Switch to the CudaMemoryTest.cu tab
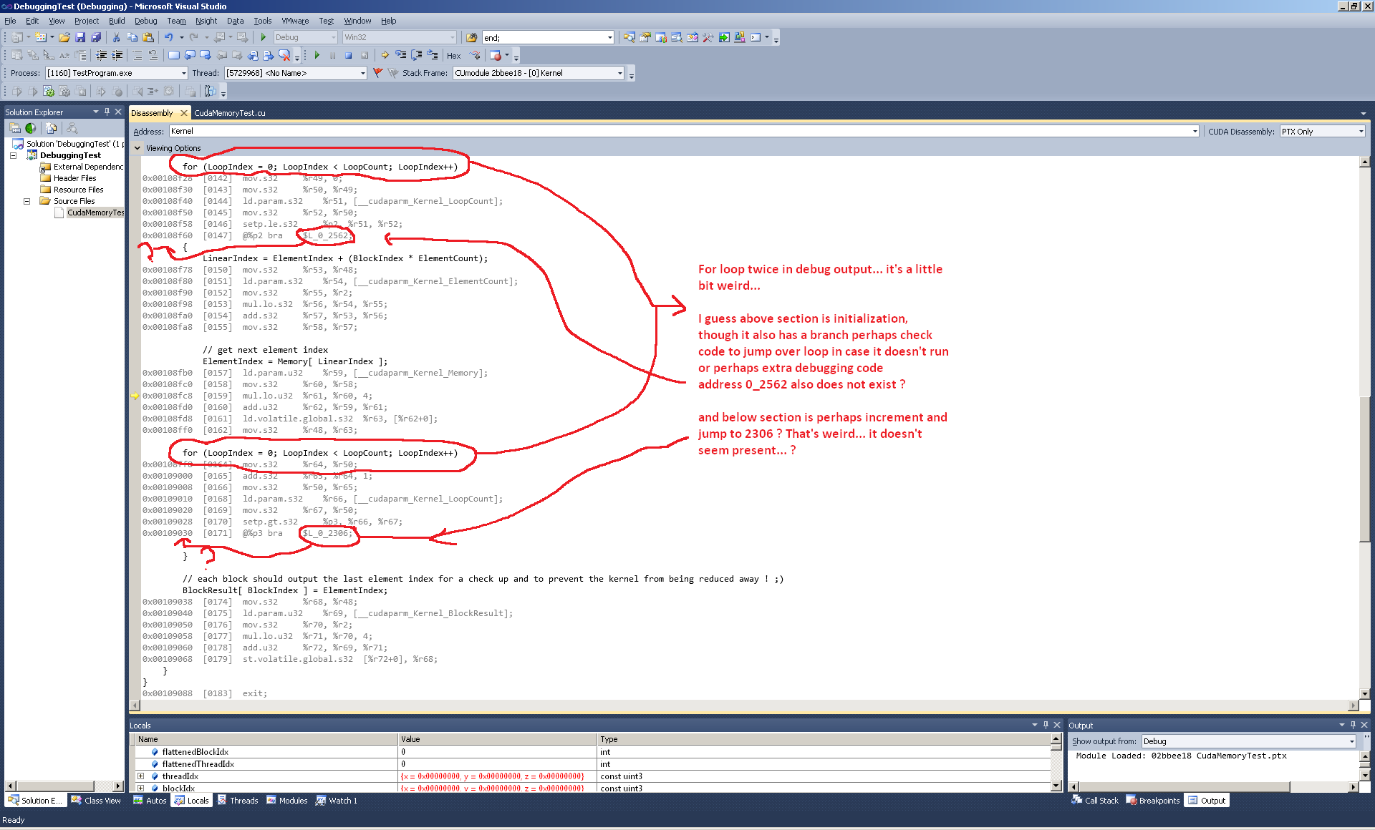 pos(229,113)
